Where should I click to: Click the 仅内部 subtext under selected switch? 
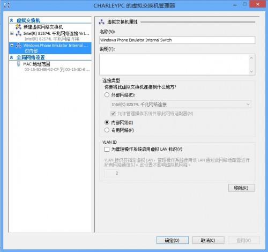pyautogui.click(x=31, y=51)
